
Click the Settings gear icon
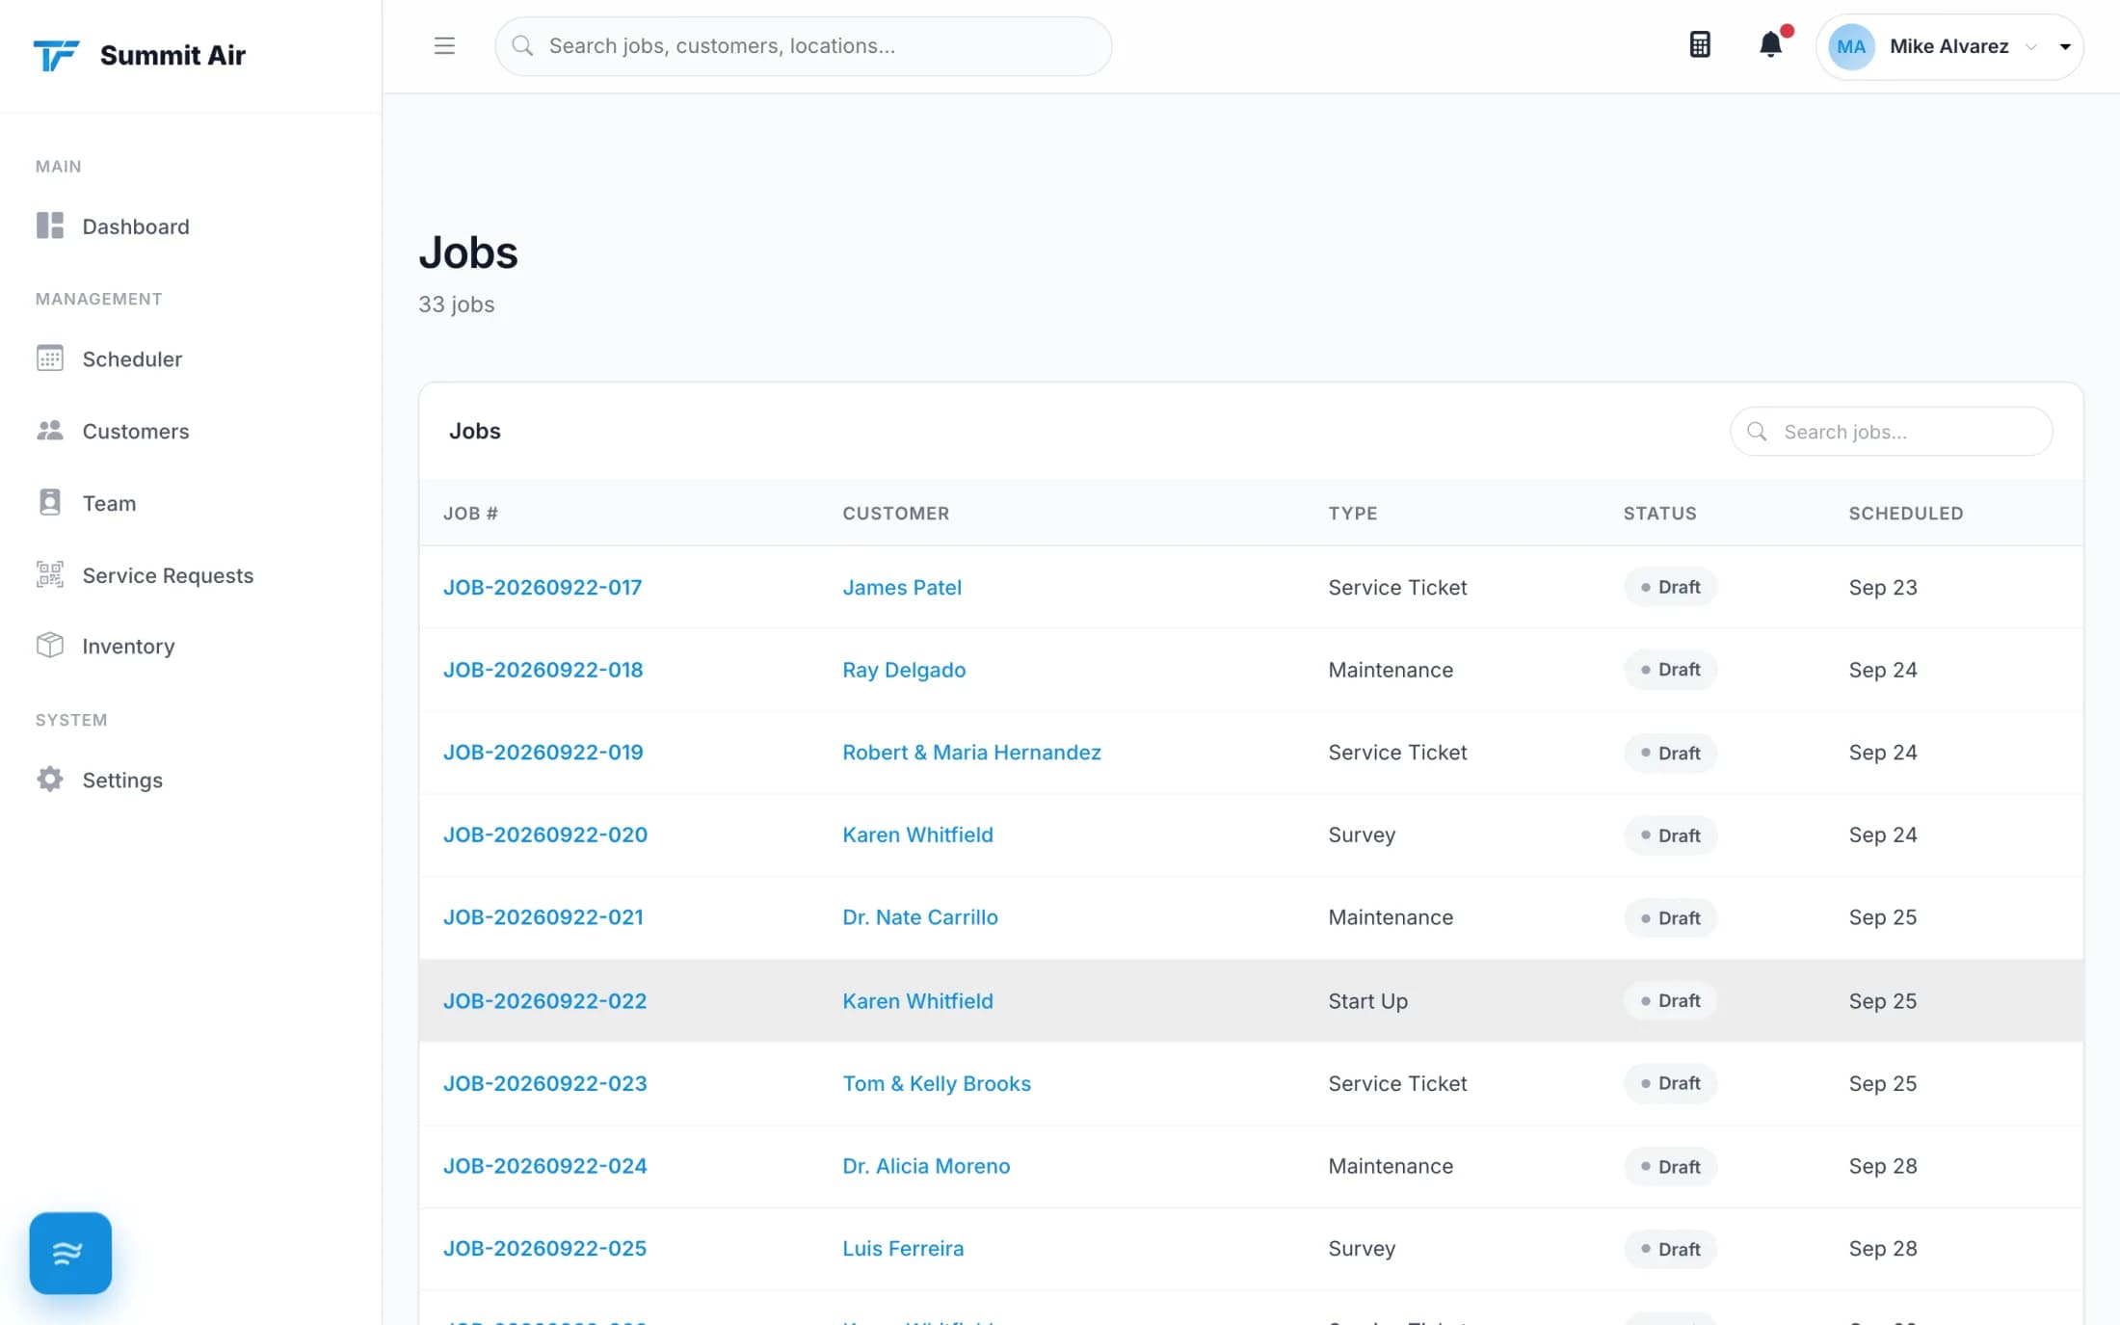pyautogui.click(x=50, y=779)
